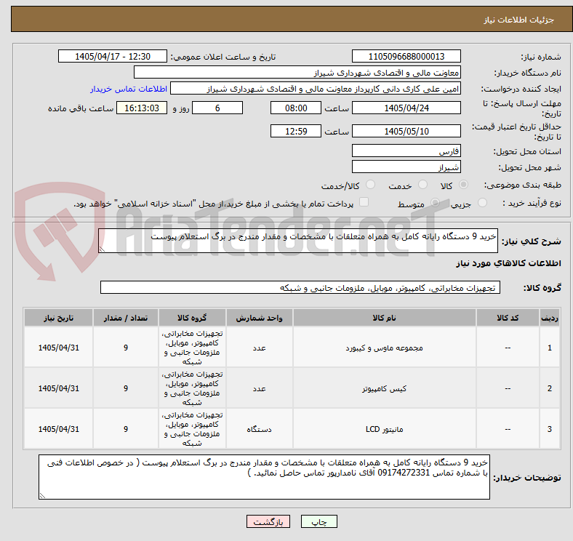
Task: Click the response deadline time 08:00
Action: [296, 108]
